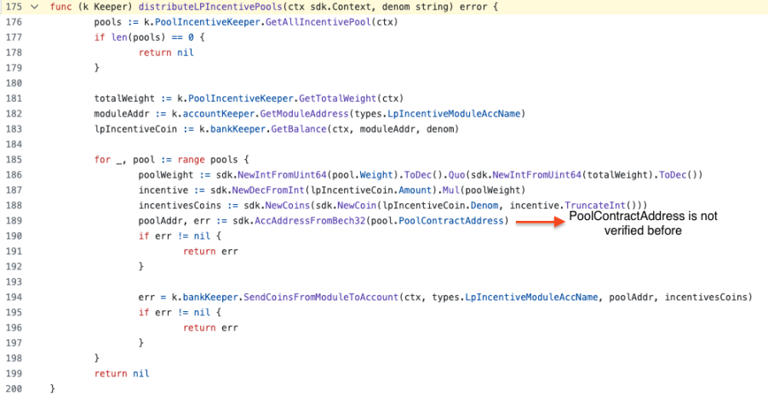Click distributeLPIncentivePools function name
Viewport: 768px width, 402px height.
pos(200,7)
